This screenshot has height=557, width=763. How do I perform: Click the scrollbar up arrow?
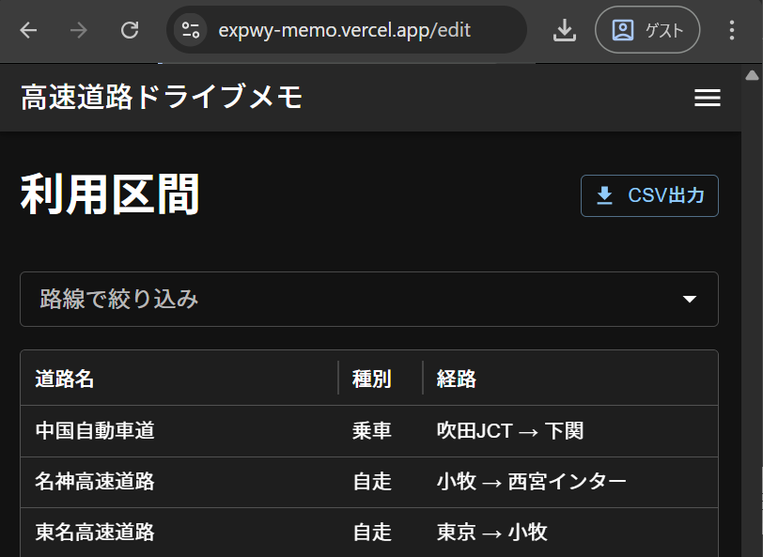pos(752,75)
